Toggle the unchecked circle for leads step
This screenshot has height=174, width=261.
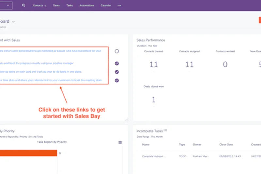(117, 51)
